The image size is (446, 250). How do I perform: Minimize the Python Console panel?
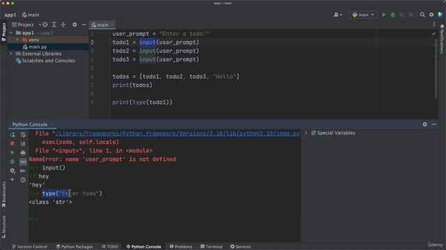(x=433, y=124)
